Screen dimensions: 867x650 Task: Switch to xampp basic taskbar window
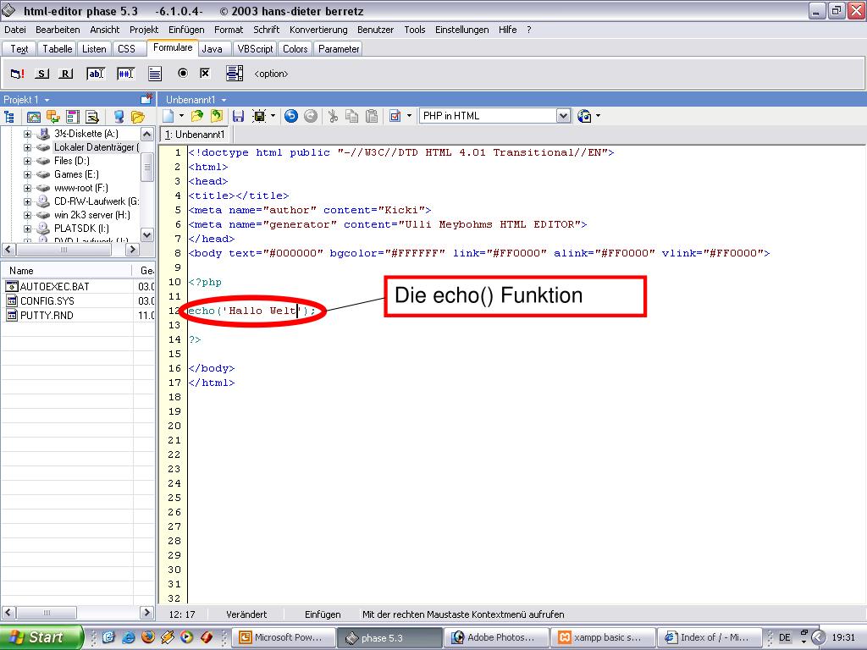tap(603, 637)
